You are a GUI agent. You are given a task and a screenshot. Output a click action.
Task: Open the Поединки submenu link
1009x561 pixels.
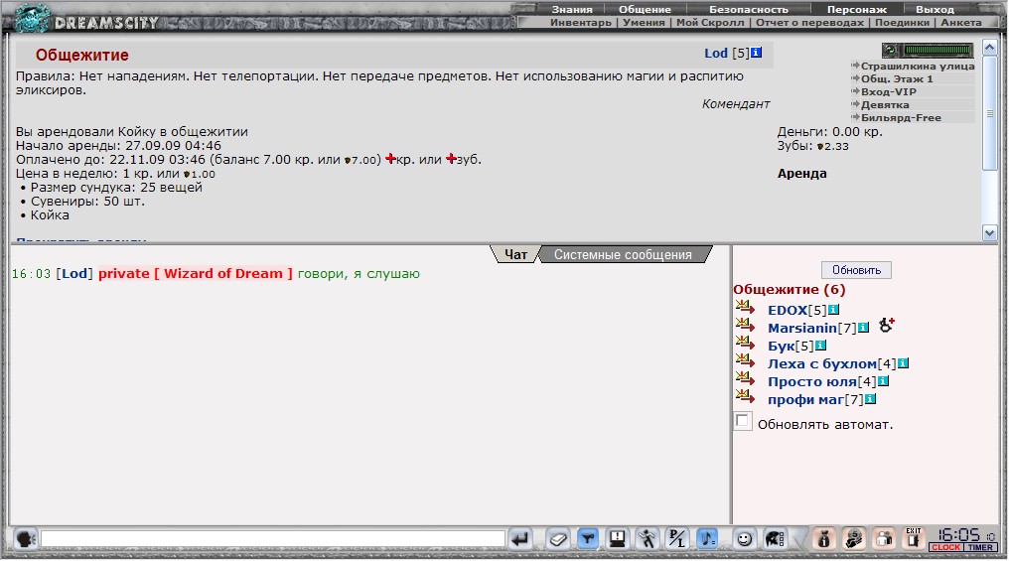click(x=902, y=23)
